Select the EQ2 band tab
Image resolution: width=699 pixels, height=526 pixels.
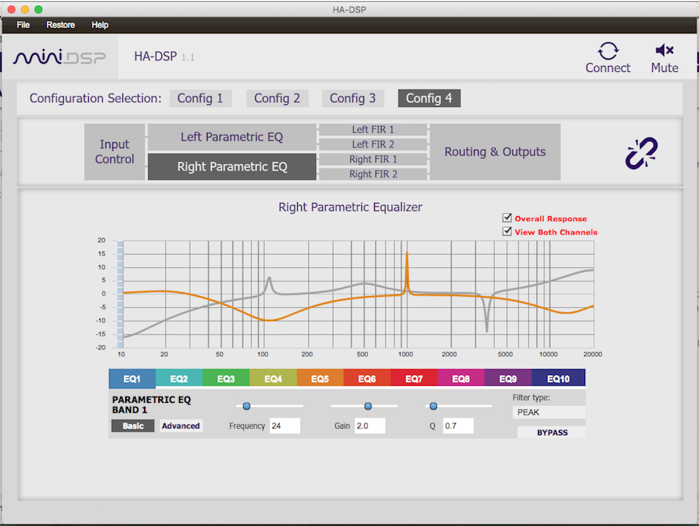pyautogui.click(x=179, y=379)
